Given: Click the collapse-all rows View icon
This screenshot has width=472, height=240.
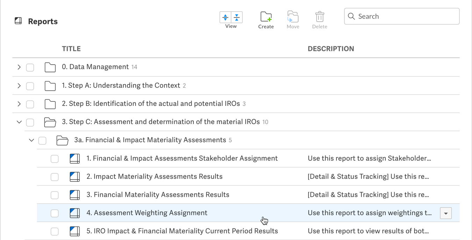Looking at the screenshot, I should 237,17.
